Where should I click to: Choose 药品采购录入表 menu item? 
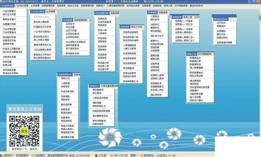pos(130,37)
